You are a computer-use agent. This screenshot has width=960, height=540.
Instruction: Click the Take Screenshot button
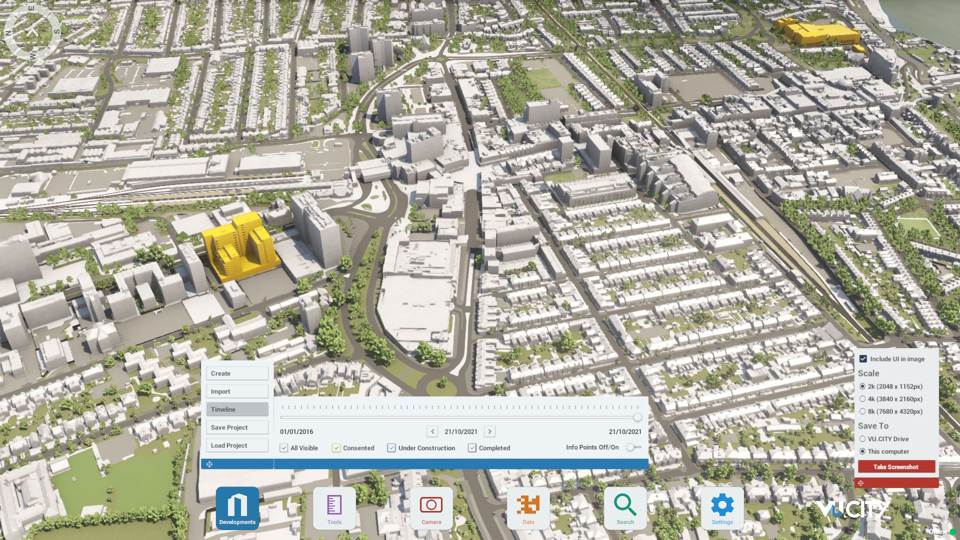click(896, 466)
